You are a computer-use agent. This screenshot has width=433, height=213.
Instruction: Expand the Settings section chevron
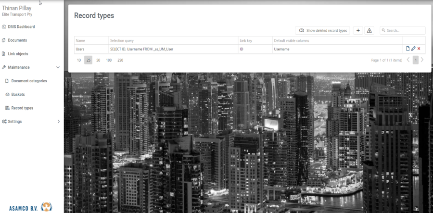pos(58,121)
